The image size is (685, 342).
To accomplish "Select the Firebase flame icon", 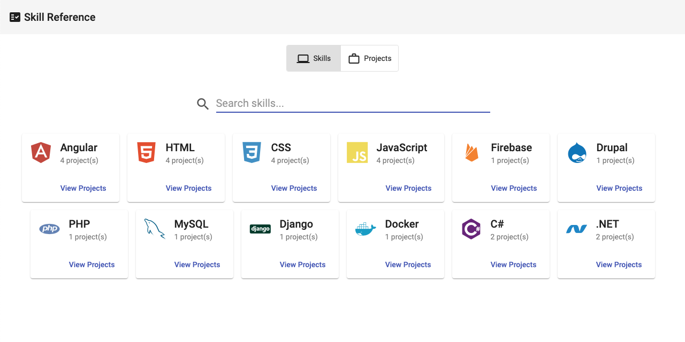I will [471, 153].
